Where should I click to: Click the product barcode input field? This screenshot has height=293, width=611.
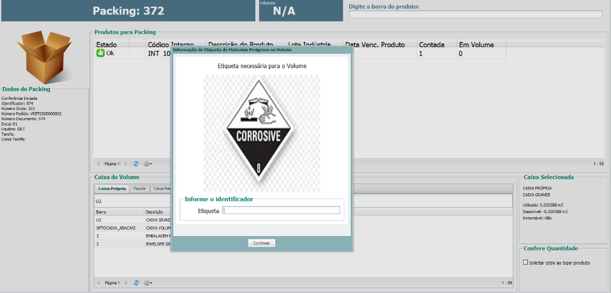click(x=476, y=14)
